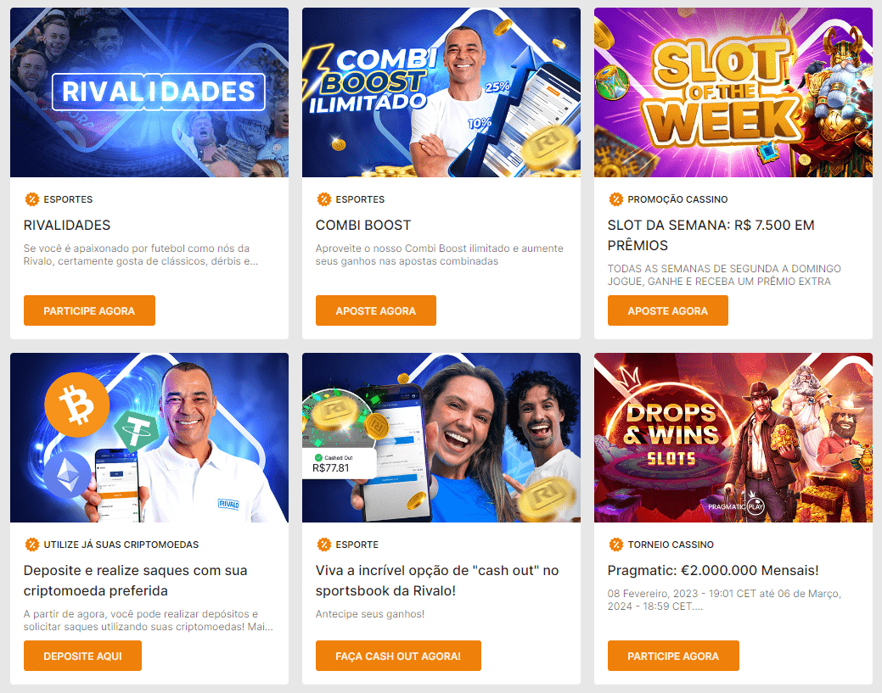The image size is (882, 693).
Task: Click the badge icon beside ESPORTE on the cash out card
Action: click(x=324, y=544)
